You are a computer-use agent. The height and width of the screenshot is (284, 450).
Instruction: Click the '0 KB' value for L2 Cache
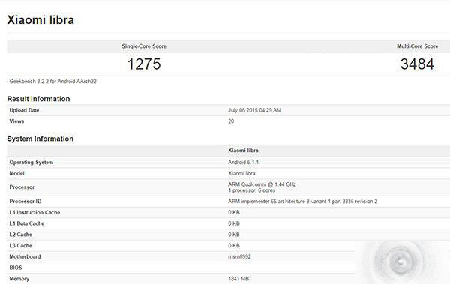(234, 235)
